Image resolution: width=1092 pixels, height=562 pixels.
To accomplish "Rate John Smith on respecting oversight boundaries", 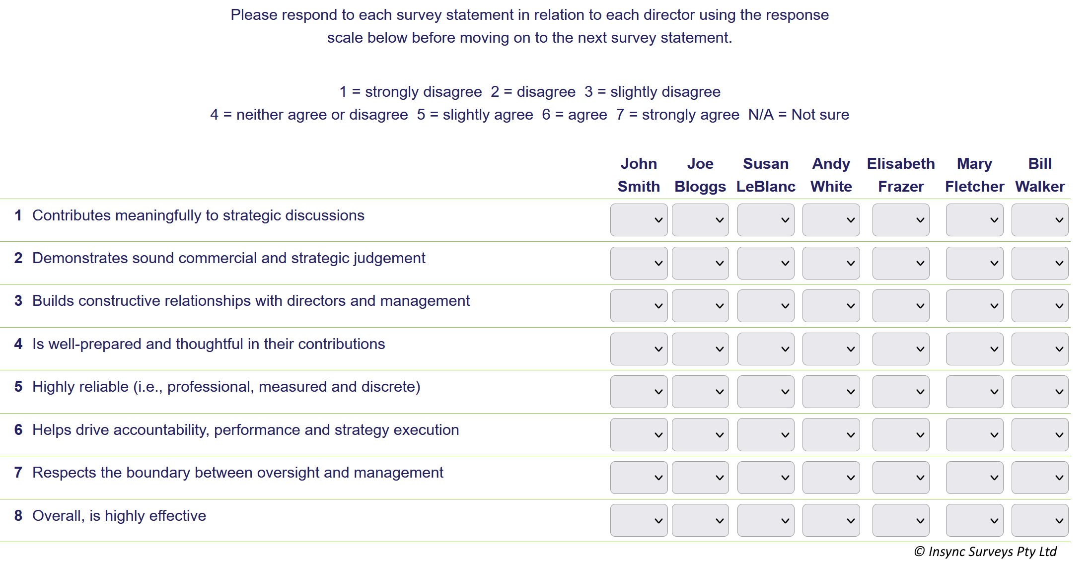I will tap(639, 477).
